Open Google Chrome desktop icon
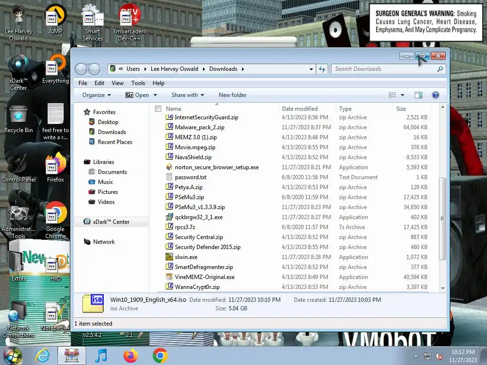 pos(55,220)
